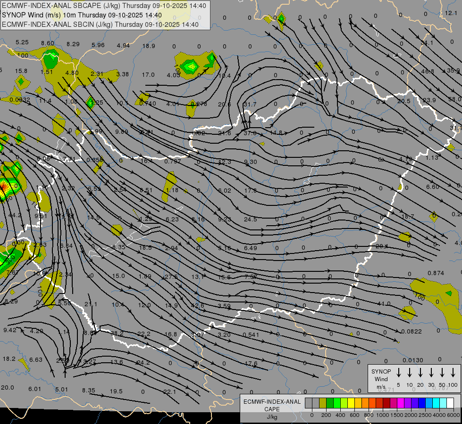Click the 18.9 value on the map
Screen dimensions: 462x424
click(x=149, y=46)
